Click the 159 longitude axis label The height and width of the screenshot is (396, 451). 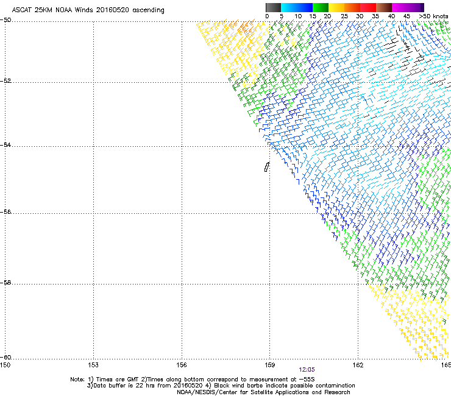(270, 365)
